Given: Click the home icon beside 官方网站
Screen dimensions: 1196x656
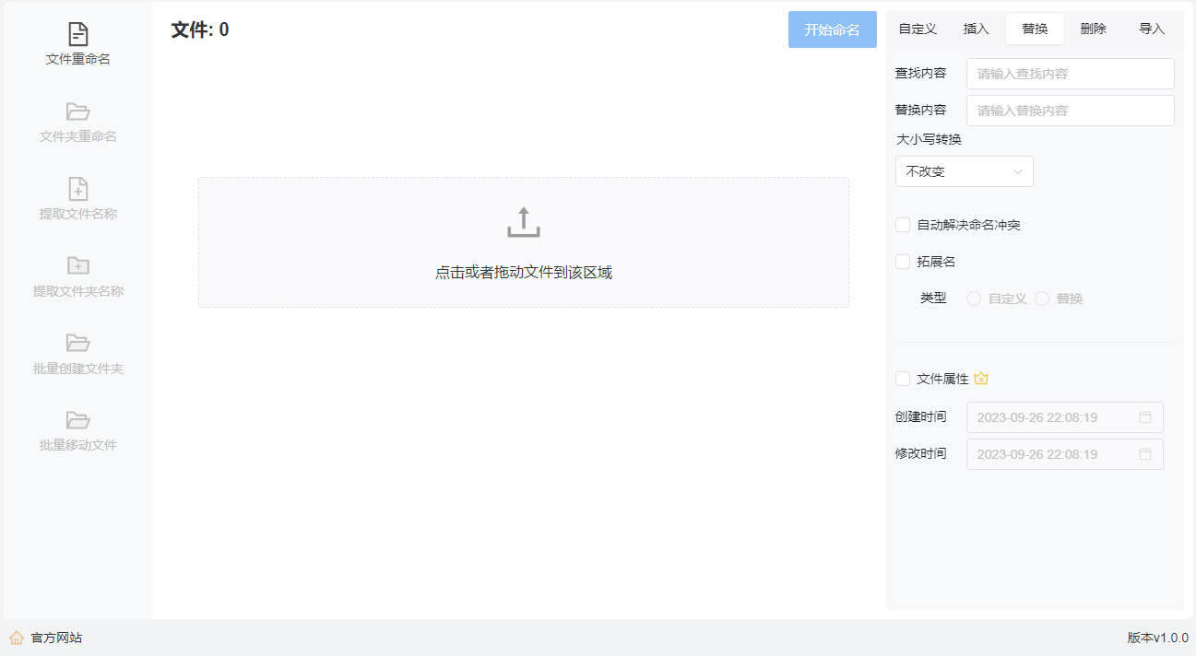Looking at the screenshot, I should click(17, 638).
